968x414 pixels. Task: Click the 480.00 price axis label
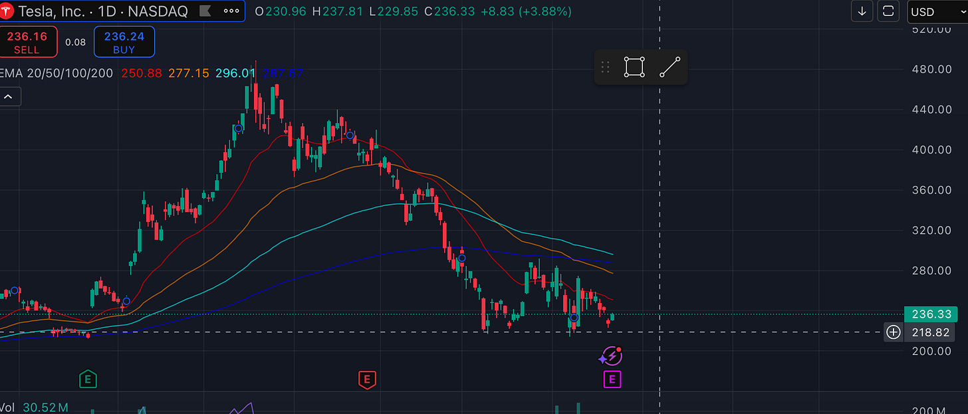933,69
